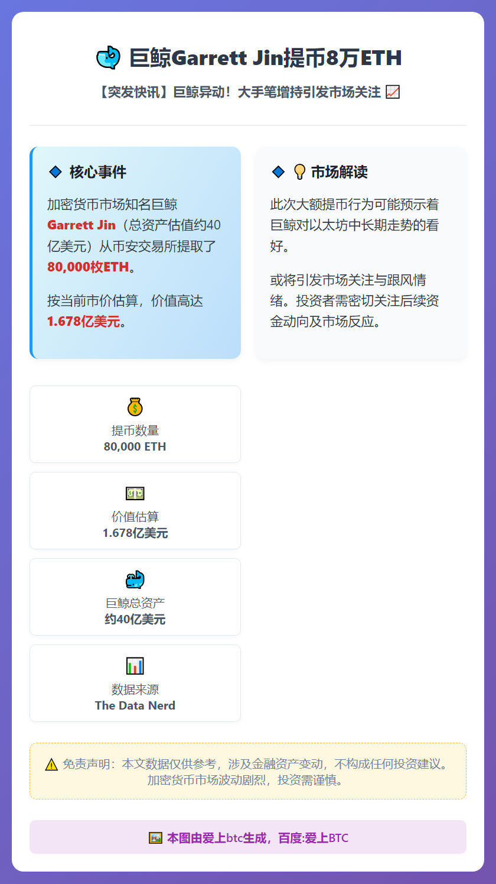Click the bar chart icon above 数据来源
The height and width of the screenshot is (884, 496).
(135, 666)
